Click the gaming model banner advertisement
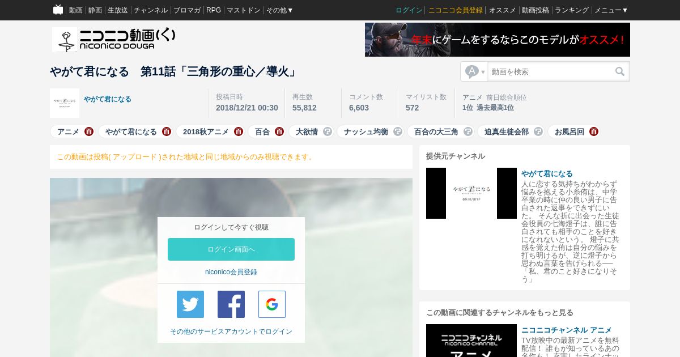Viewport: 680px width, 357px height. point(498,40)
